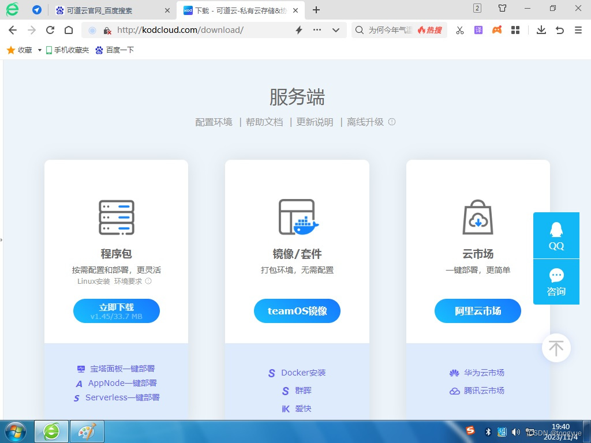Open the browser downloads icon

541,29
